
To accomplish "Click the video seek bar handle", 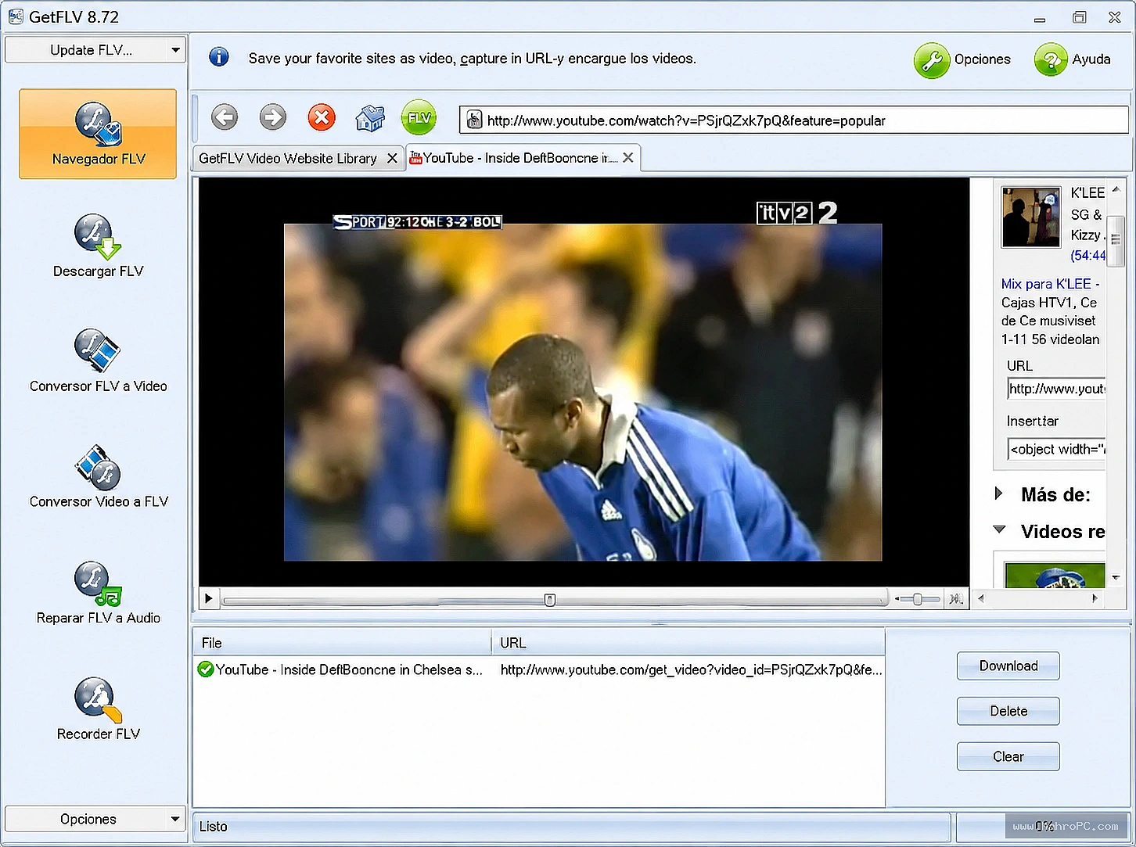I will pos(550,600).
